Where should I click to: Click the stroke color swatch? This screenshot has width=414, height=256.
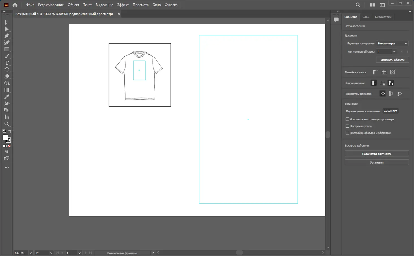click(x=8, y=140)
